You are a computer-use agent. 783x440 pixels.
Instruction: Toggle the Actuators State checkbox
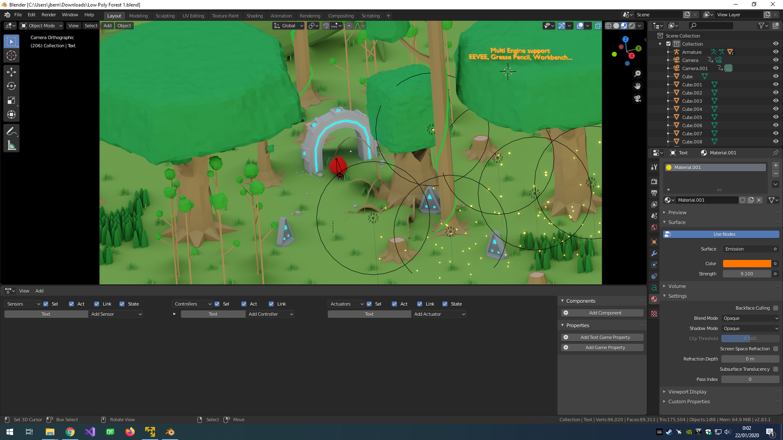point(445,304)
